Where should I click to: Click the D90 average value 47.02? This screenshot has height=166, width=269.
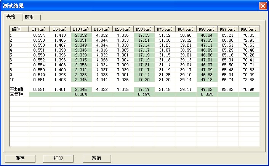click(207, 89)
